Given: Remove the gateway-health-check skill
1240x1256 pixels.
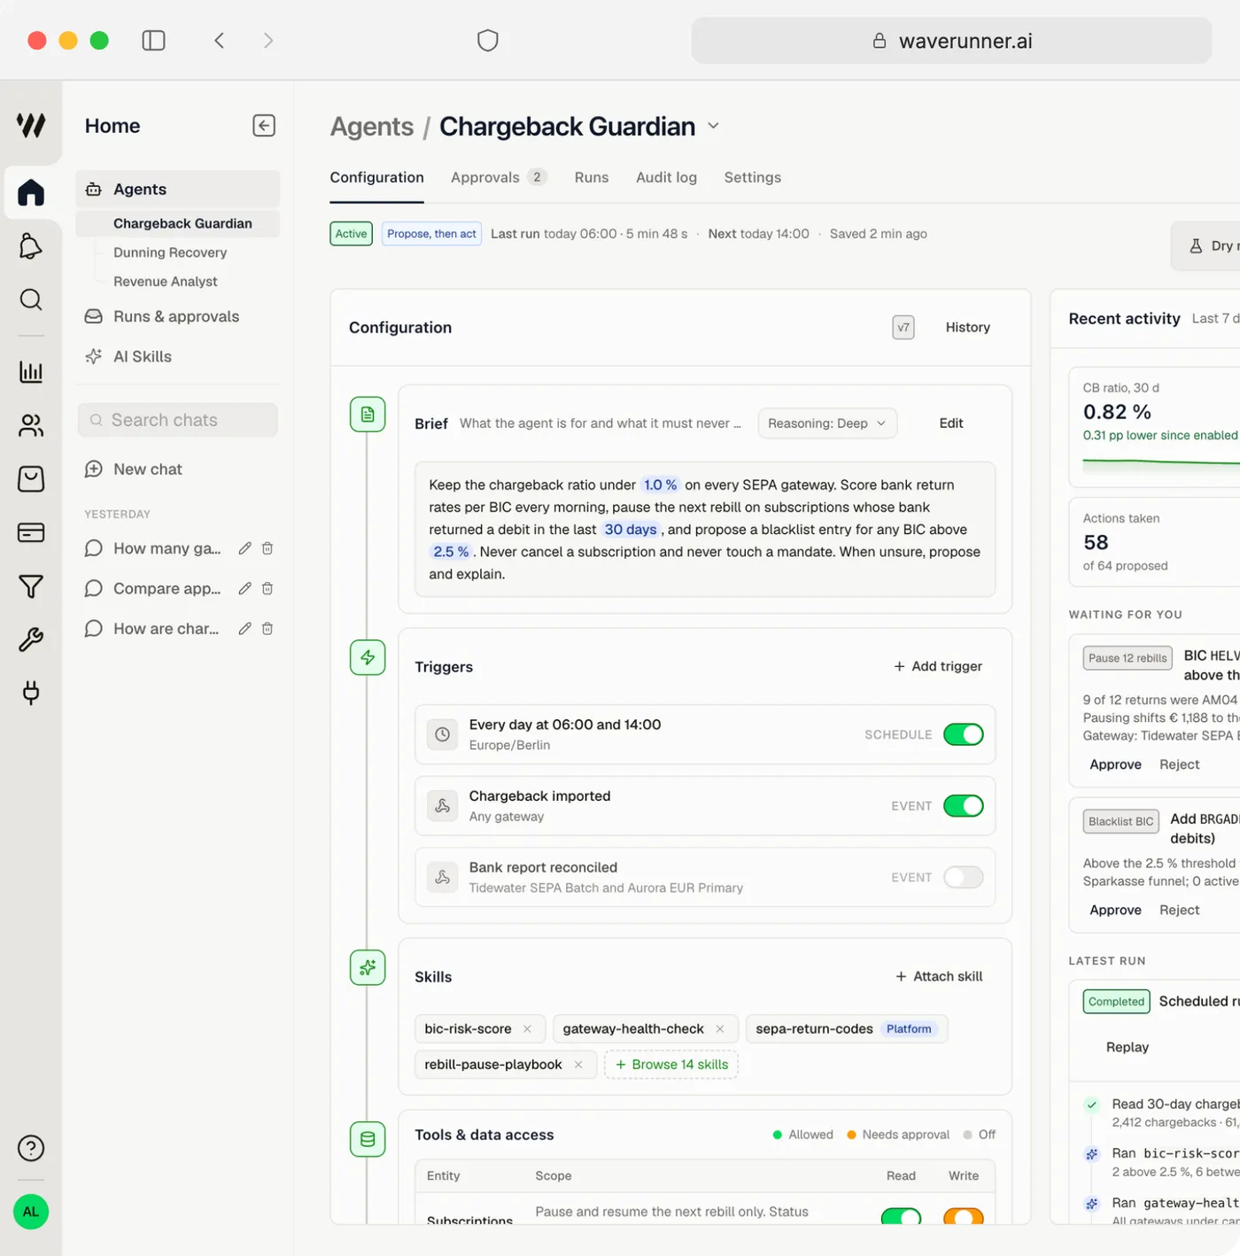Looking at the screenshot, I should click(720, 1028).
